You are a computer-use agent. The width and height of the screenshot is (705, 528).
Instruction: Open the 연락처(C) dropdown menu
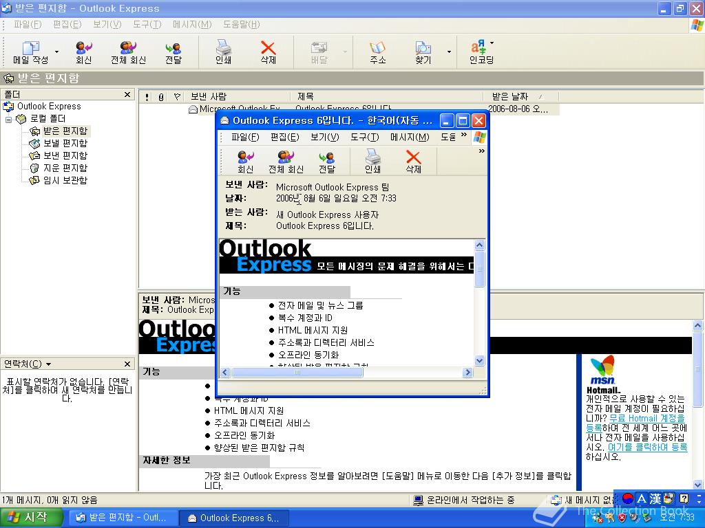point(28,364)
